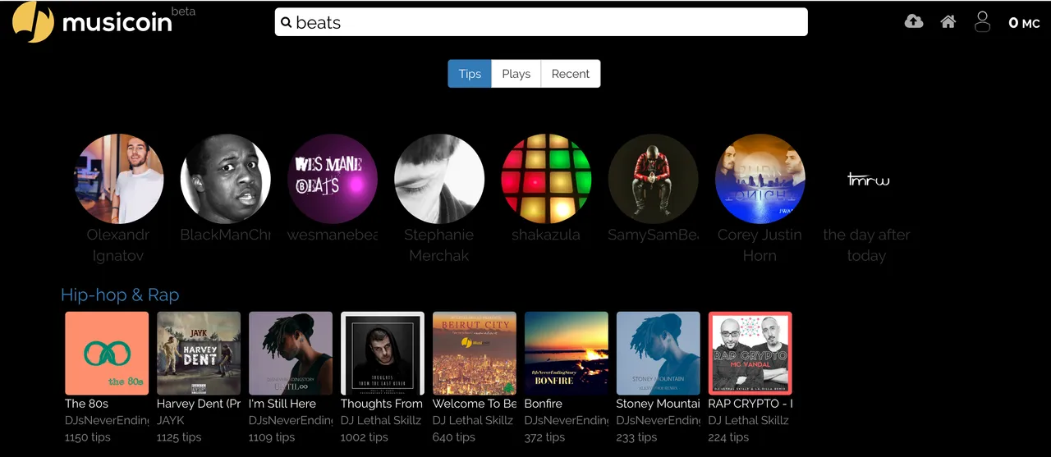Click the Musicoin logo icon

click(33, 22)
